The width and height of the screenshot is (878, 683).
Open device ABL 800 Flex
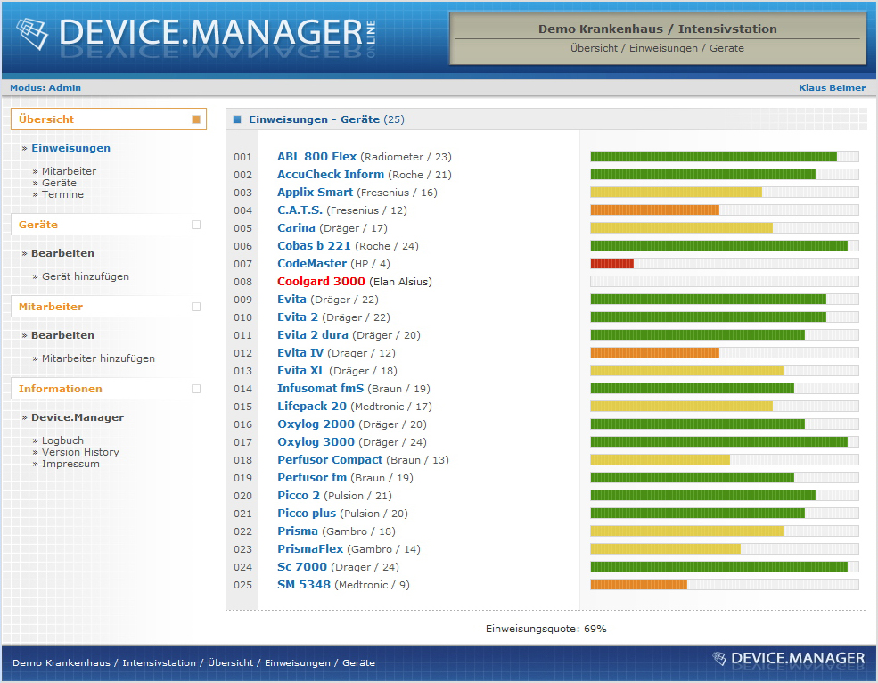click(x=317, y=157)
